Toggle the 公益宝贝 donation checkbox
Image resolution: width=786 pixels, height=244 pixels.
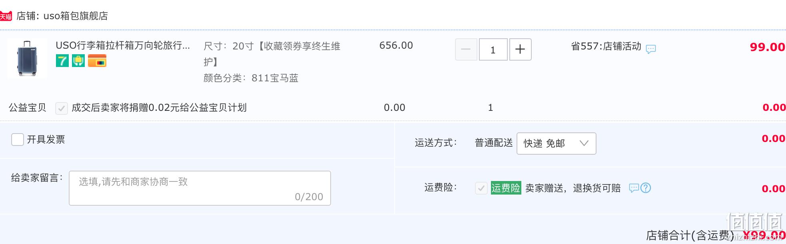(x=61, y=108)
